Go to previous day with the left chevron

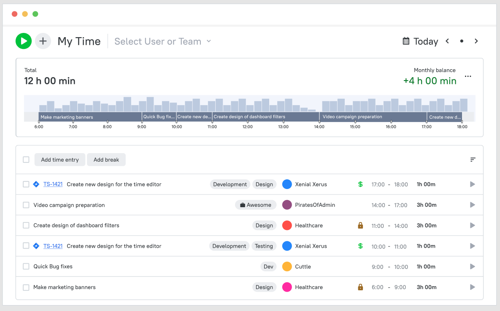[447, 41]
